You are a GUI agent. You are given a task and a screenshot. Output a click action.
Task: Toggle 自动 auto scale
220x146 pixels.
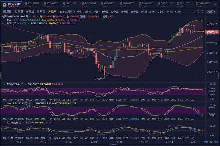216,142
